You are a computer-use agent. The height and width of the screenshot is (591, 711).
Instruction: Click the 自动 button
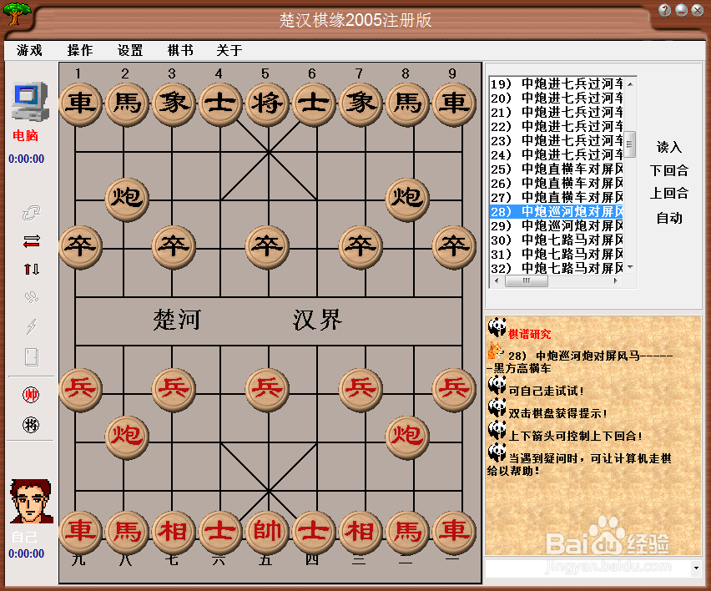click(x=668, y=218)
